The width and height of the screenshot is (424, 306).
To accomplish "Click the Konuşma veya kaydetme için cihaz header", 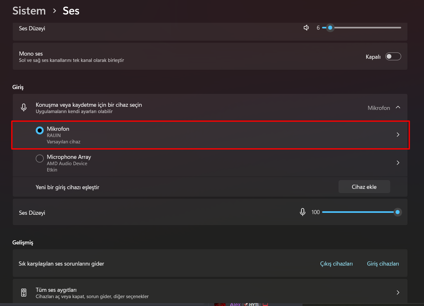I will coord(190,108).
